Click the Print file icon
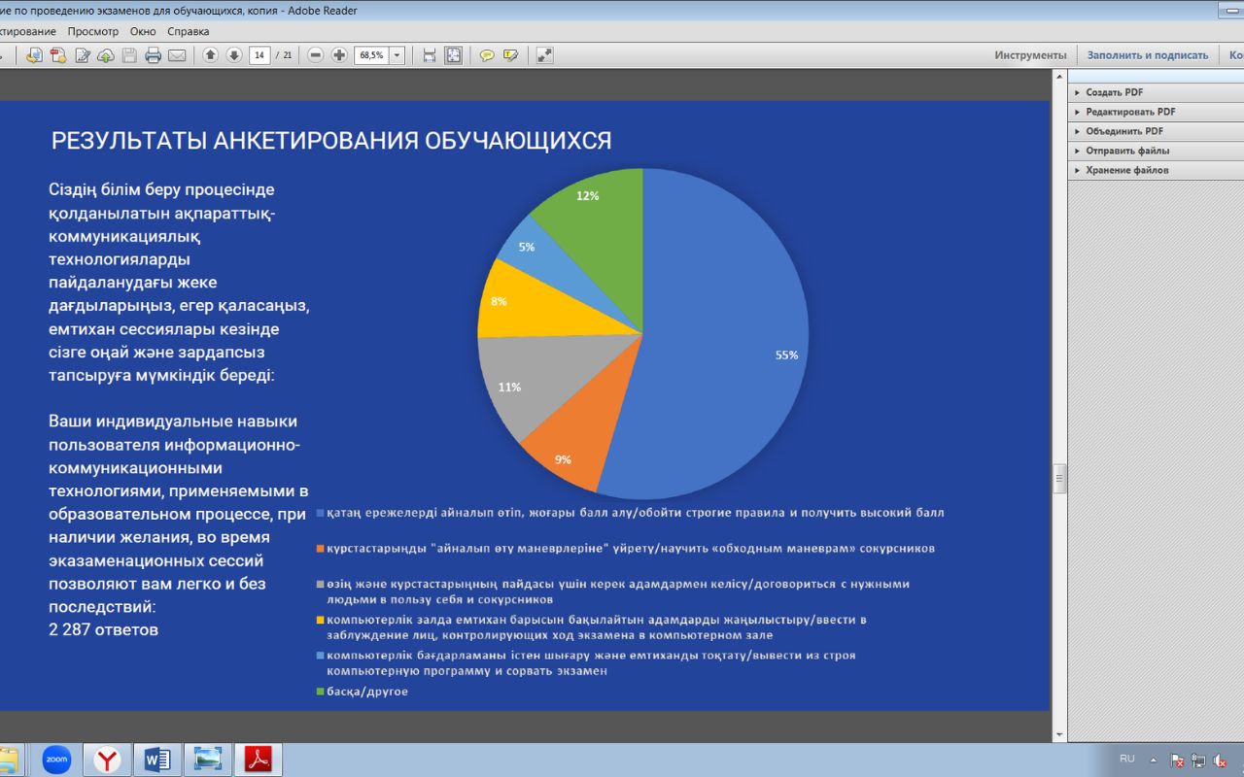Screen dimensions: 1244x777 [x=153, y=55]
